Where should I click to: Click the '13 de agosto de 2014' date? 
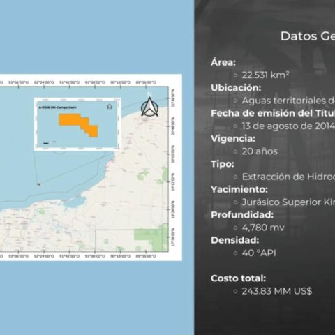[288, 126]
